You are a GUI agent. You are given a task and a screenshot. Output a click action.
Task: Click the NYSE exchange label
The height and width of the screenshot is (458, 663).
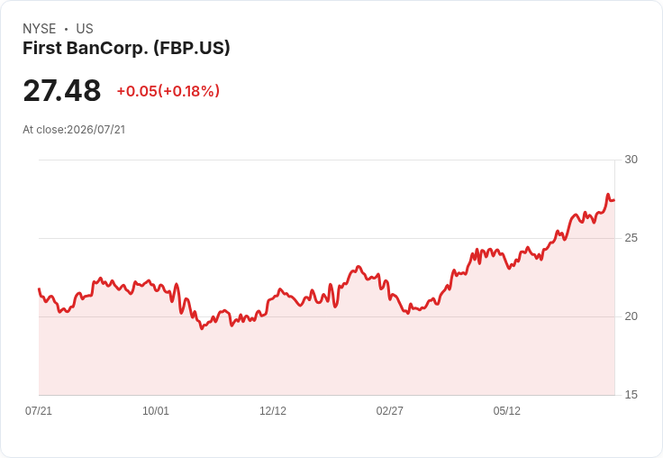coord(40,29)
